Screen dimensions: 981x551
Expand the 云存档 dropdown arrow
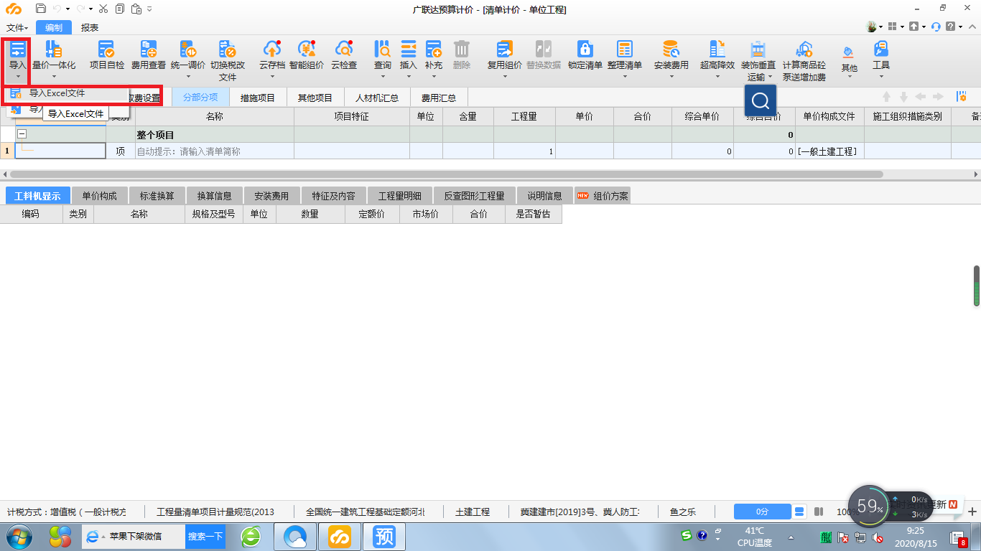coord(272,75)
